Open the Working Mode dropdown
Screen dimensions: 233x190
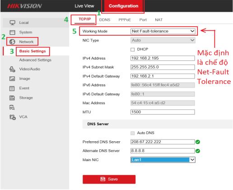tap(163, 31)
